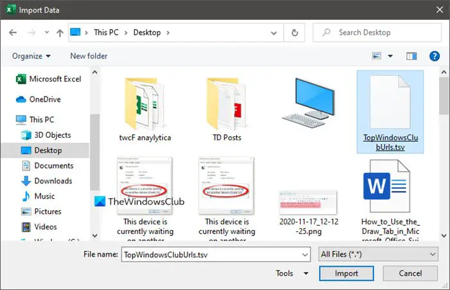Expand the chevron after Desktop breadcrumb

[x=168, y=33]
